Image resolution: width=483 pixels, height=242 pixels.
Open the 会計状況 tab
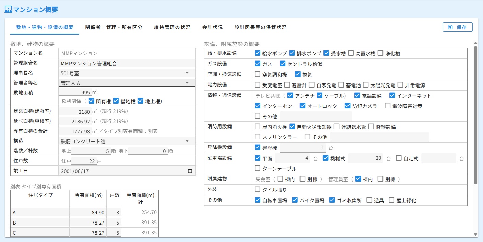[212, 27]
